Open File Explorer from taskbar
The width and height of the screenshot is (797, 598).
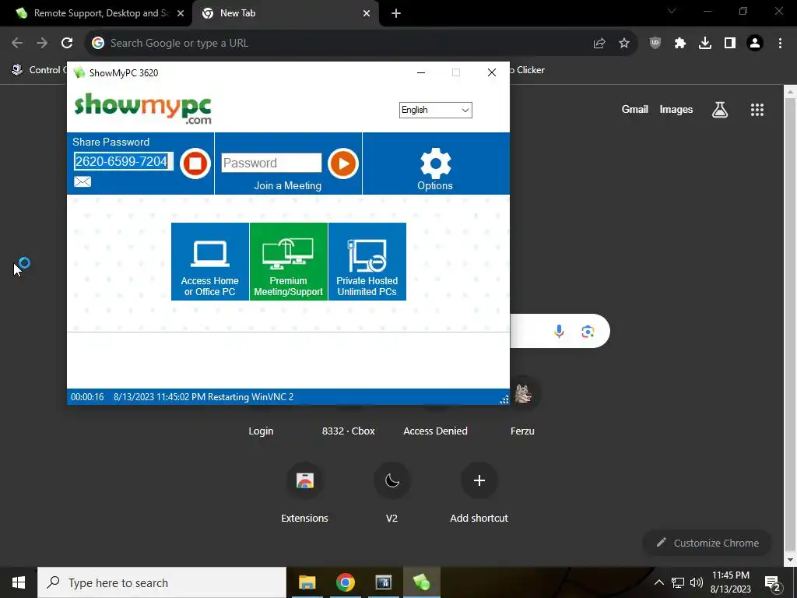click(307, 582)
